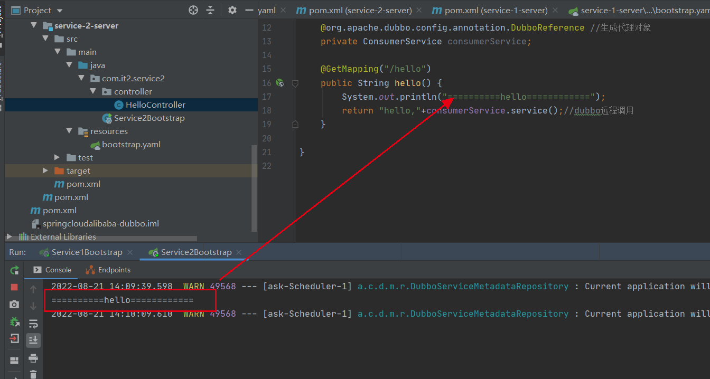Screen dimensions: 710x379
Task: Collapse the service-2-server module
Action: tap(34, 25)
